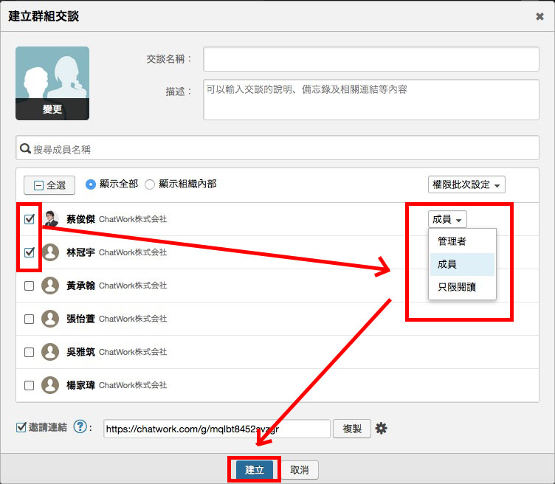Toggle the 邀請連結 checkbox
The height and width of the screenshot is (484, 555).
[21, 427]
